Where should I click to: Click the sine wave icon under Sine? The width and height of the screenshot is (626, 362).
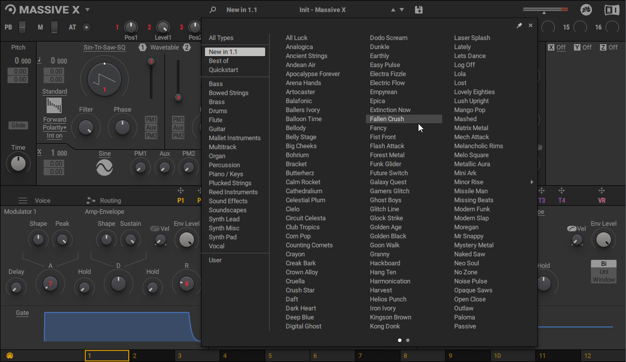[105, 167]
